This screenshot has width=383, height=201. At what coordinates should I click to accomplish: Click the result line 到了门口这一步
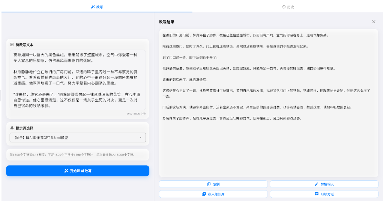(x=190, y=57)
